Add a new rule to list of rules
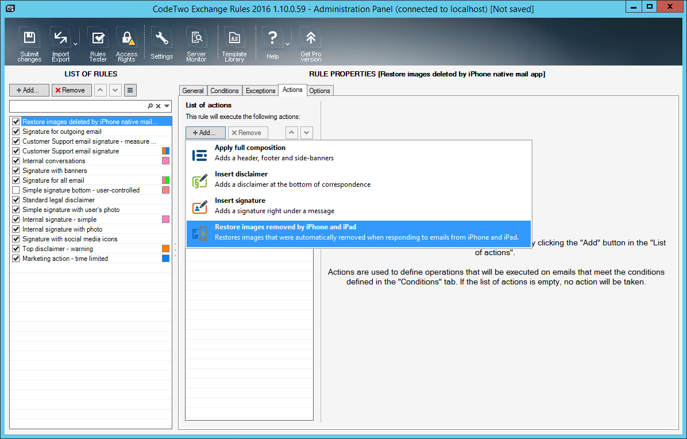The image size is (687, 439). click(x=29, y=90)
